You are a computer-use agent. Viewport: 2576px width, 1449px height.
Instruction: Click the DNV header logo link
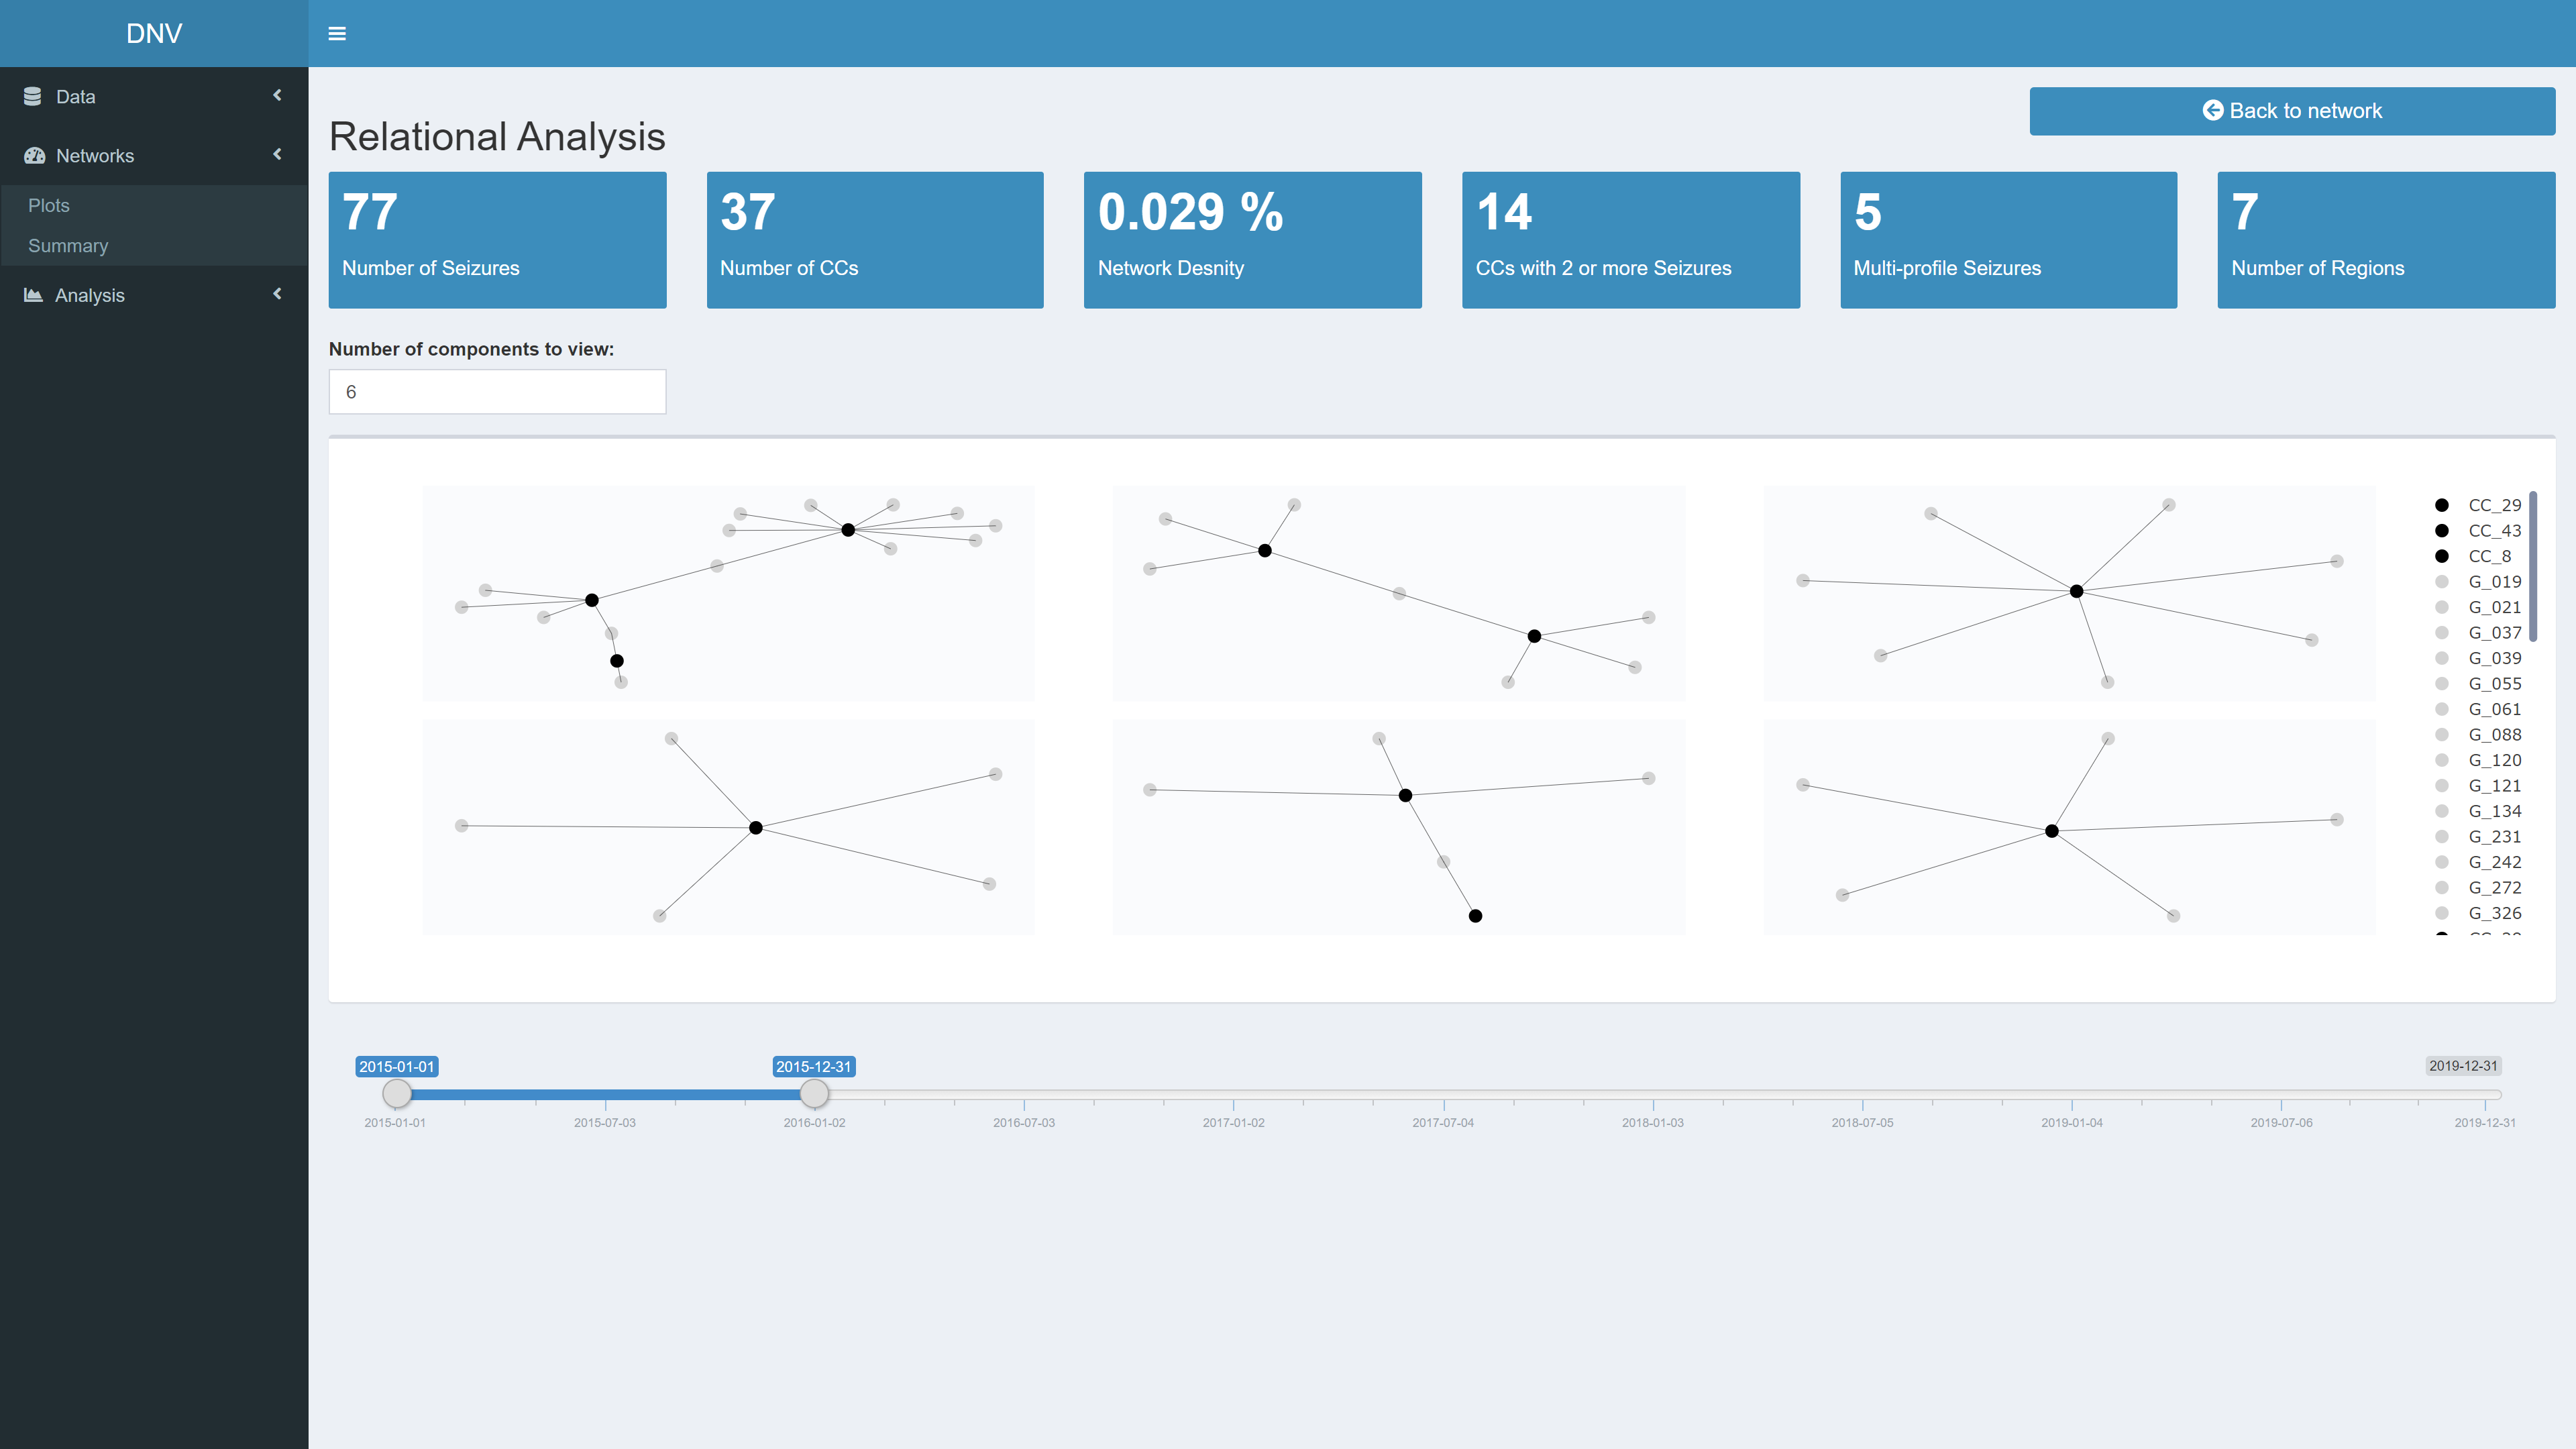click(154, 34)
